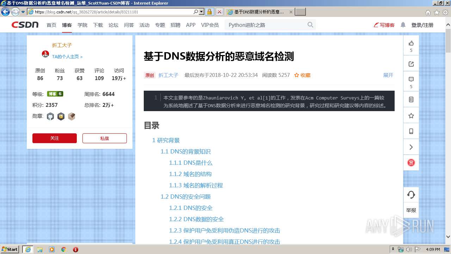Viewport: 451px width, 254px height.
Task: Click the CSDN logo
Action: coord(25,25)
